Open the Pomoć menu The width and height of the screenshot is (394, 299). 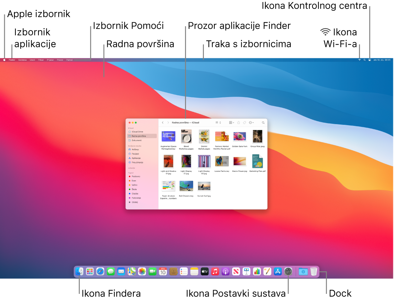(x=69, y=59)
